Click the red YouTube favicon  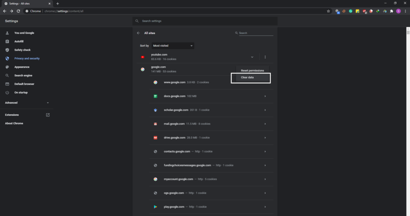pyautogui.click(x=143, y=57)
